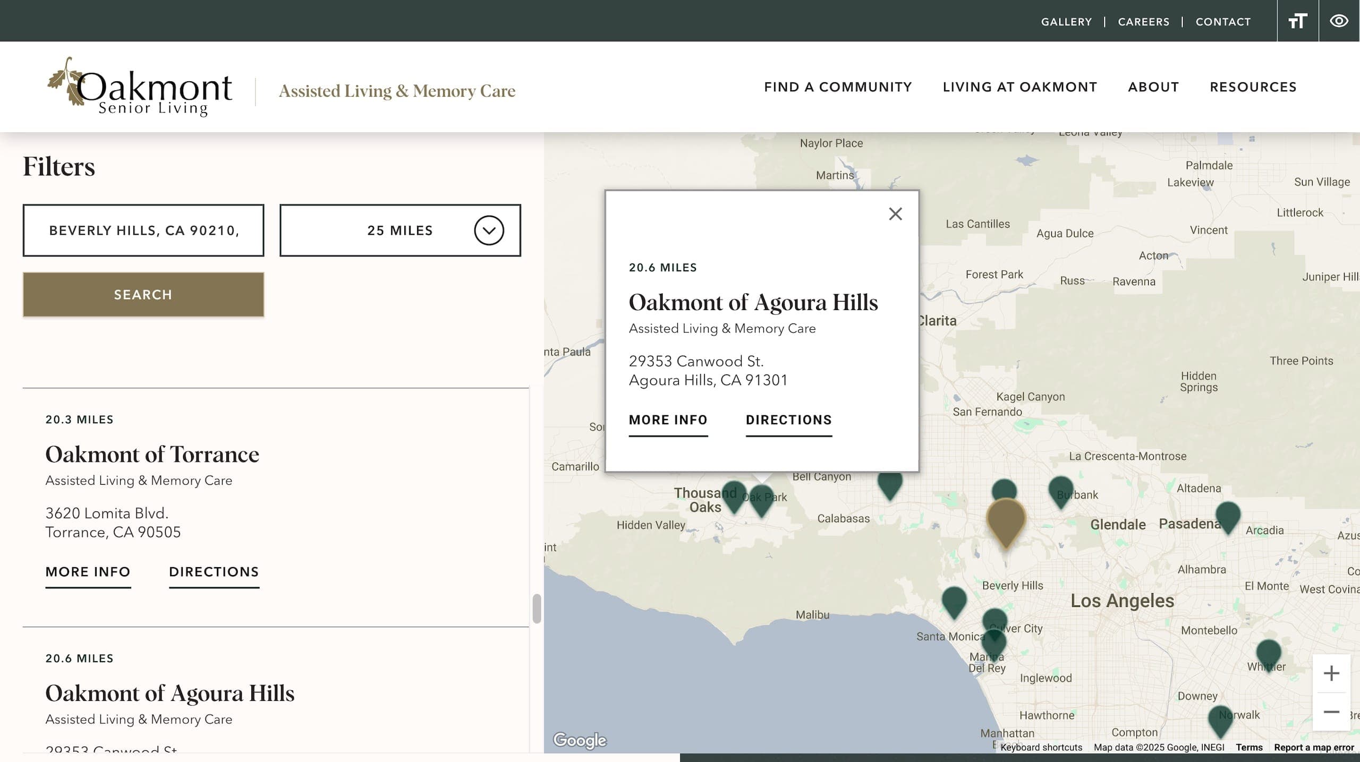Click the Assisted Living & Memory Care tagline
Viewport: 1360px width, 762px height.
click(x=397, y=91)
